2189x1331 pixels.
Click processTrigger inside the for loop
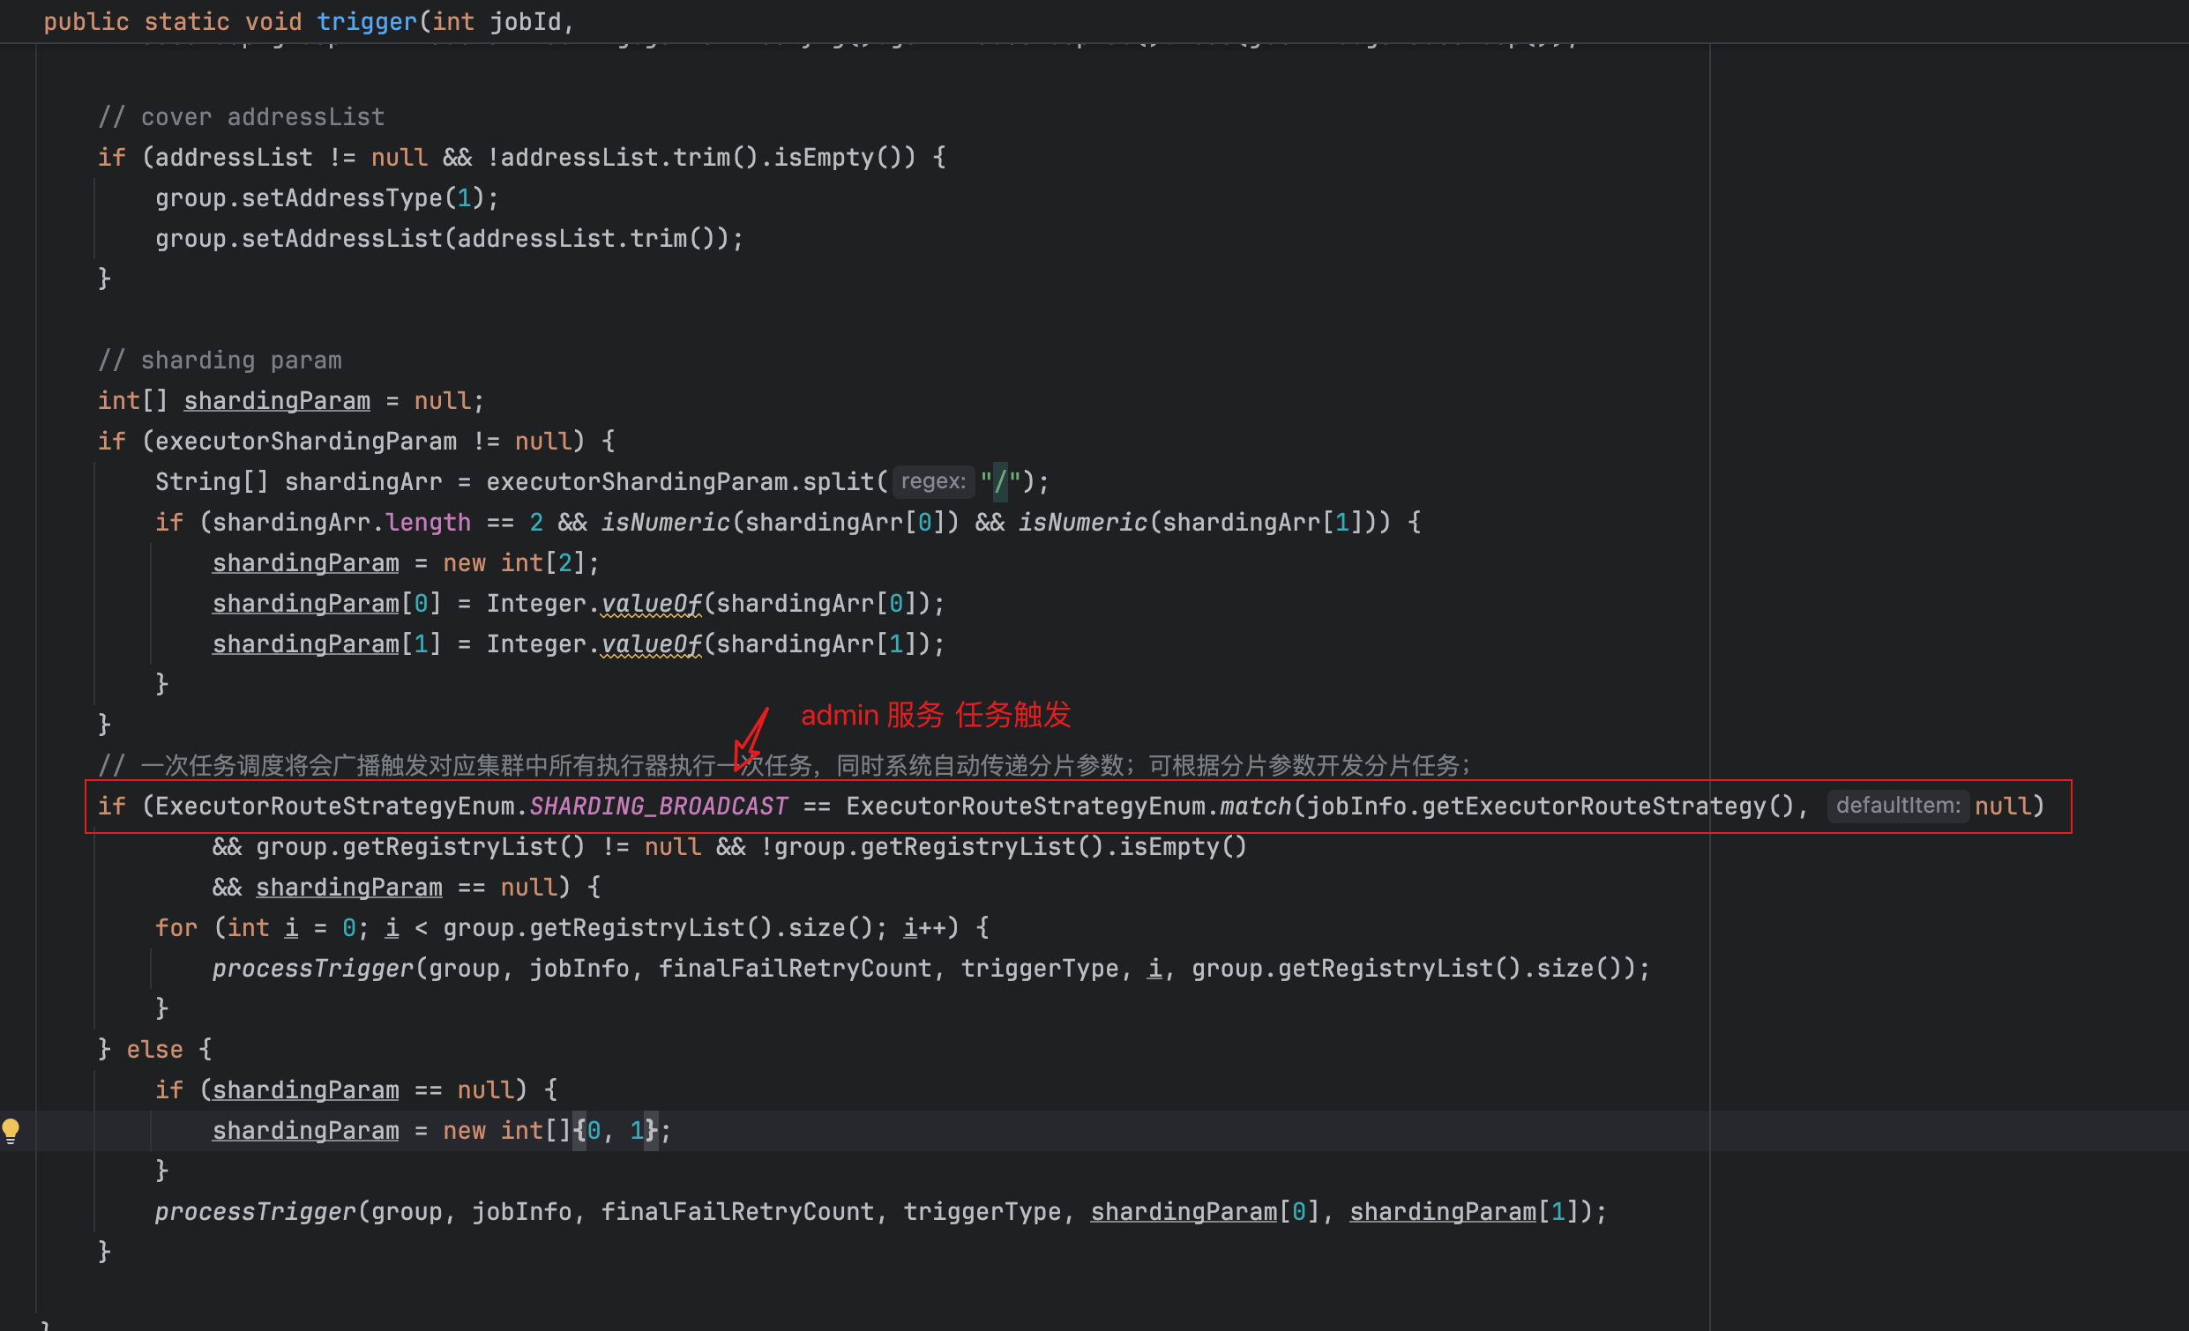[313, 968]
